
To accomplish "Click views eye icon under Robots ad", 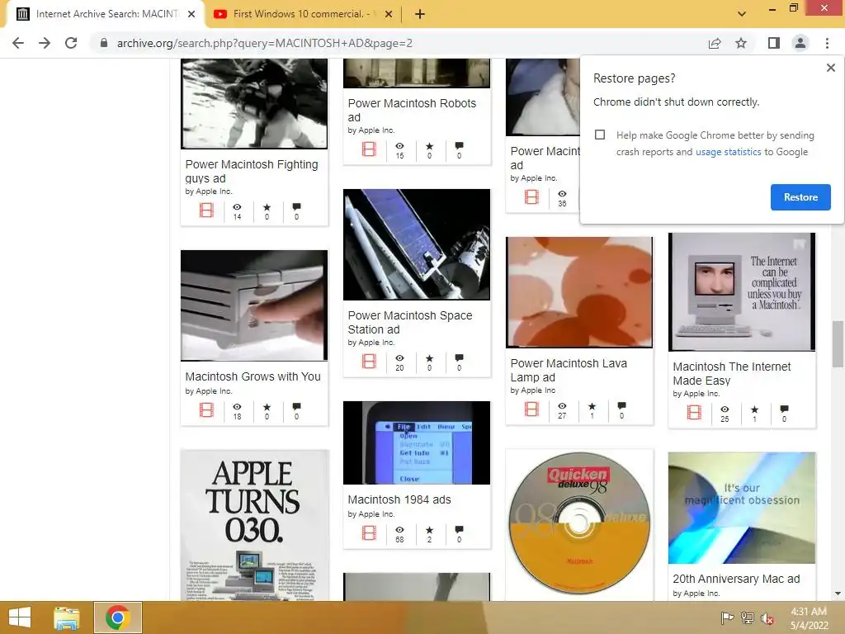I will pyautogui.click(x=399, y=146).
